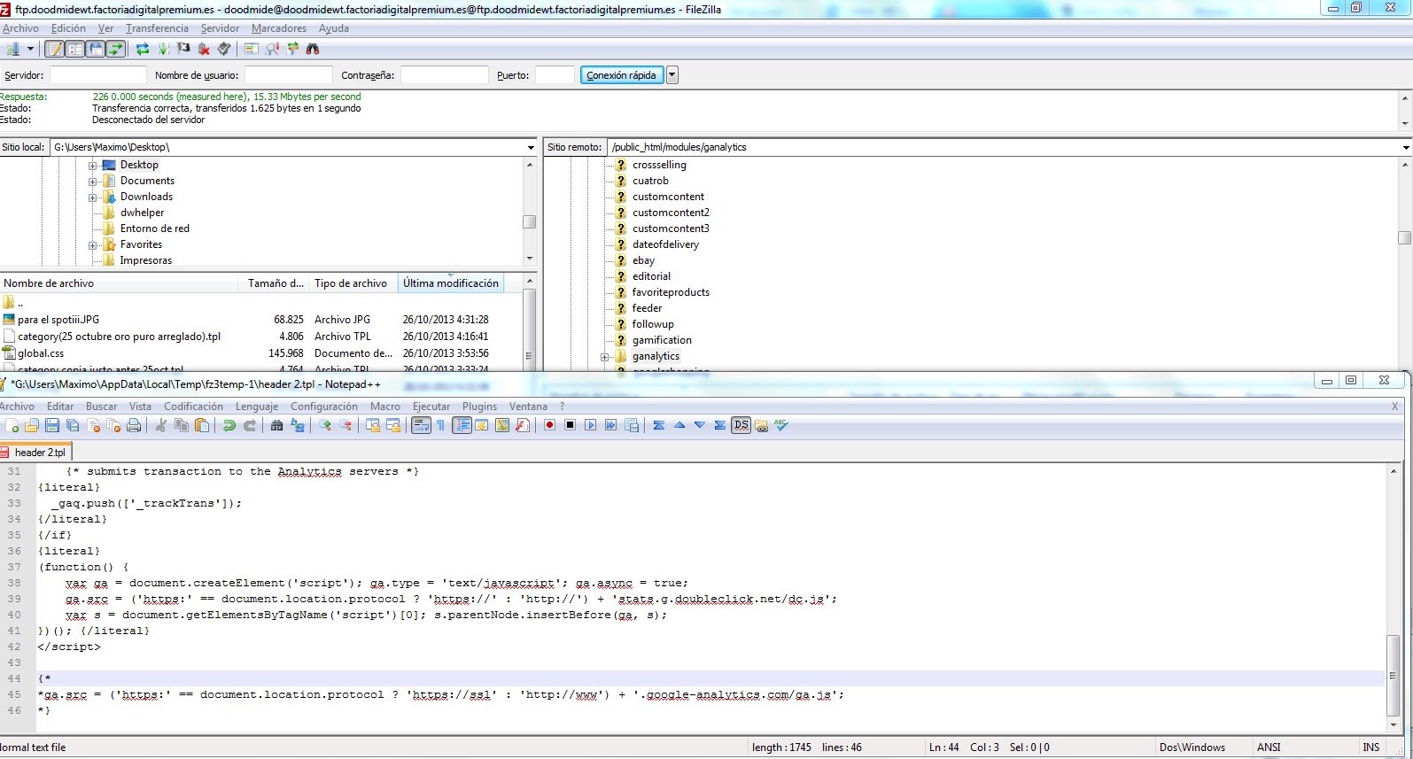The width and height of the screenshot is (1413, 759).
Task: Start macro recording with the red dot
Action: pyautogui.click(x=549, y=426)
